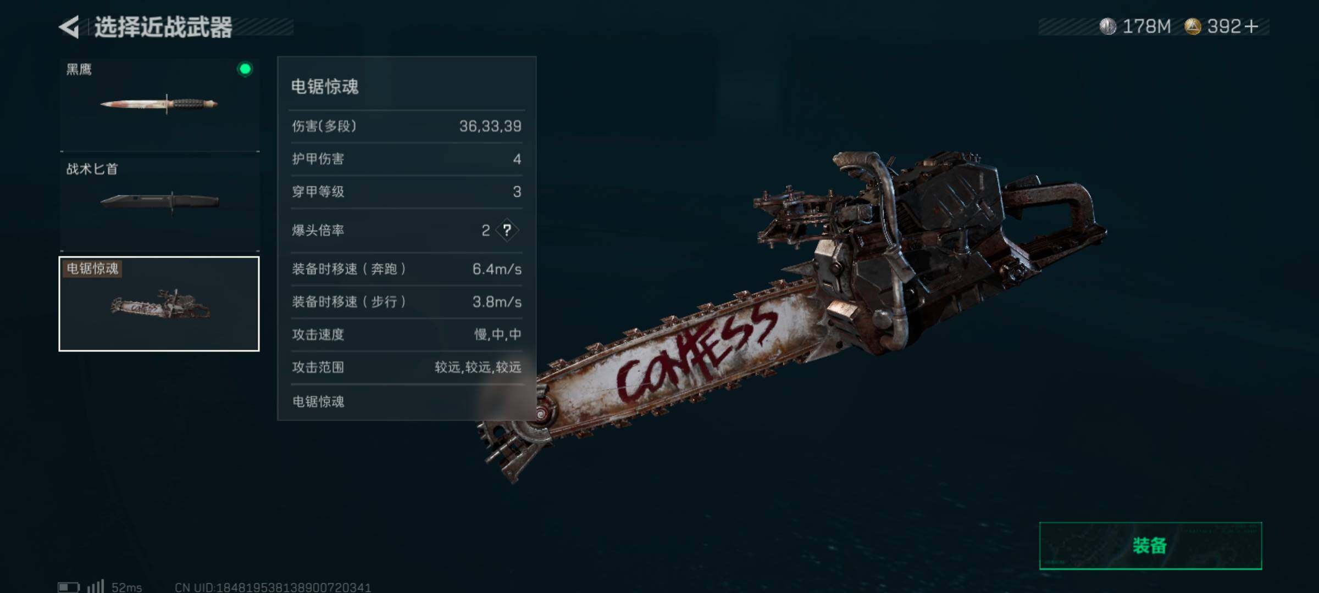The height and width of the screenshot is (593, 1319).
Task: Click the network signal bars icon
Action: pyautogui.click(x=96, y=586)
